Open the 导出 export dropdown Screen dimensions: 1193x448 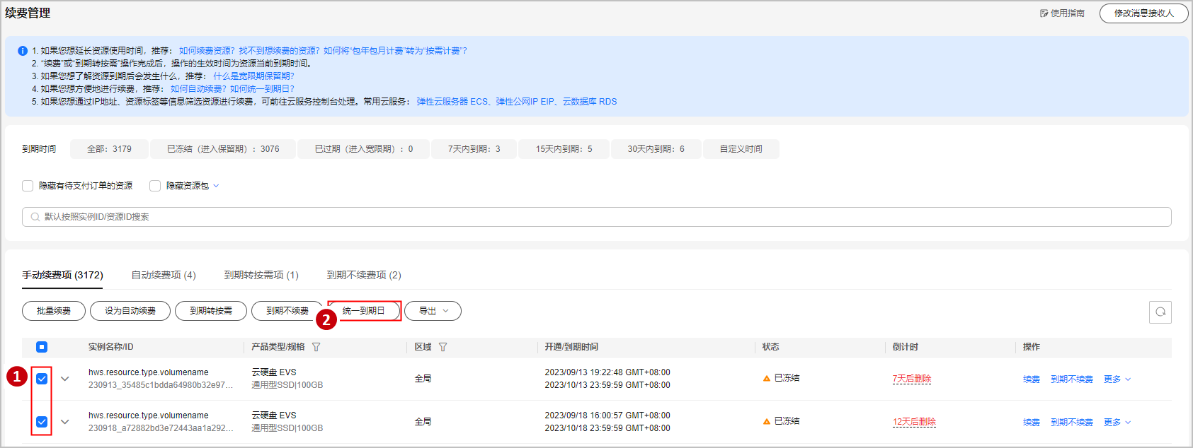(433, 311)
